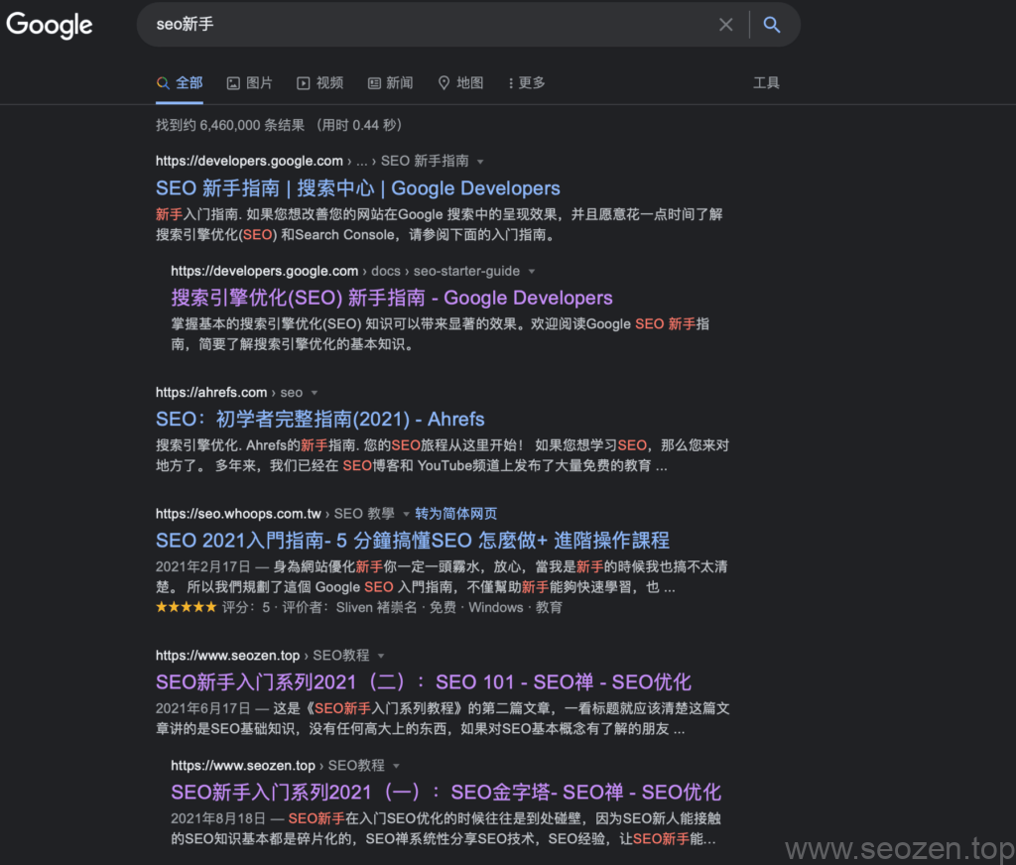The width and height of the screenshot is (1016, 865).
Task: Clear the search box with X icon
Action: [x=726, y=25]
